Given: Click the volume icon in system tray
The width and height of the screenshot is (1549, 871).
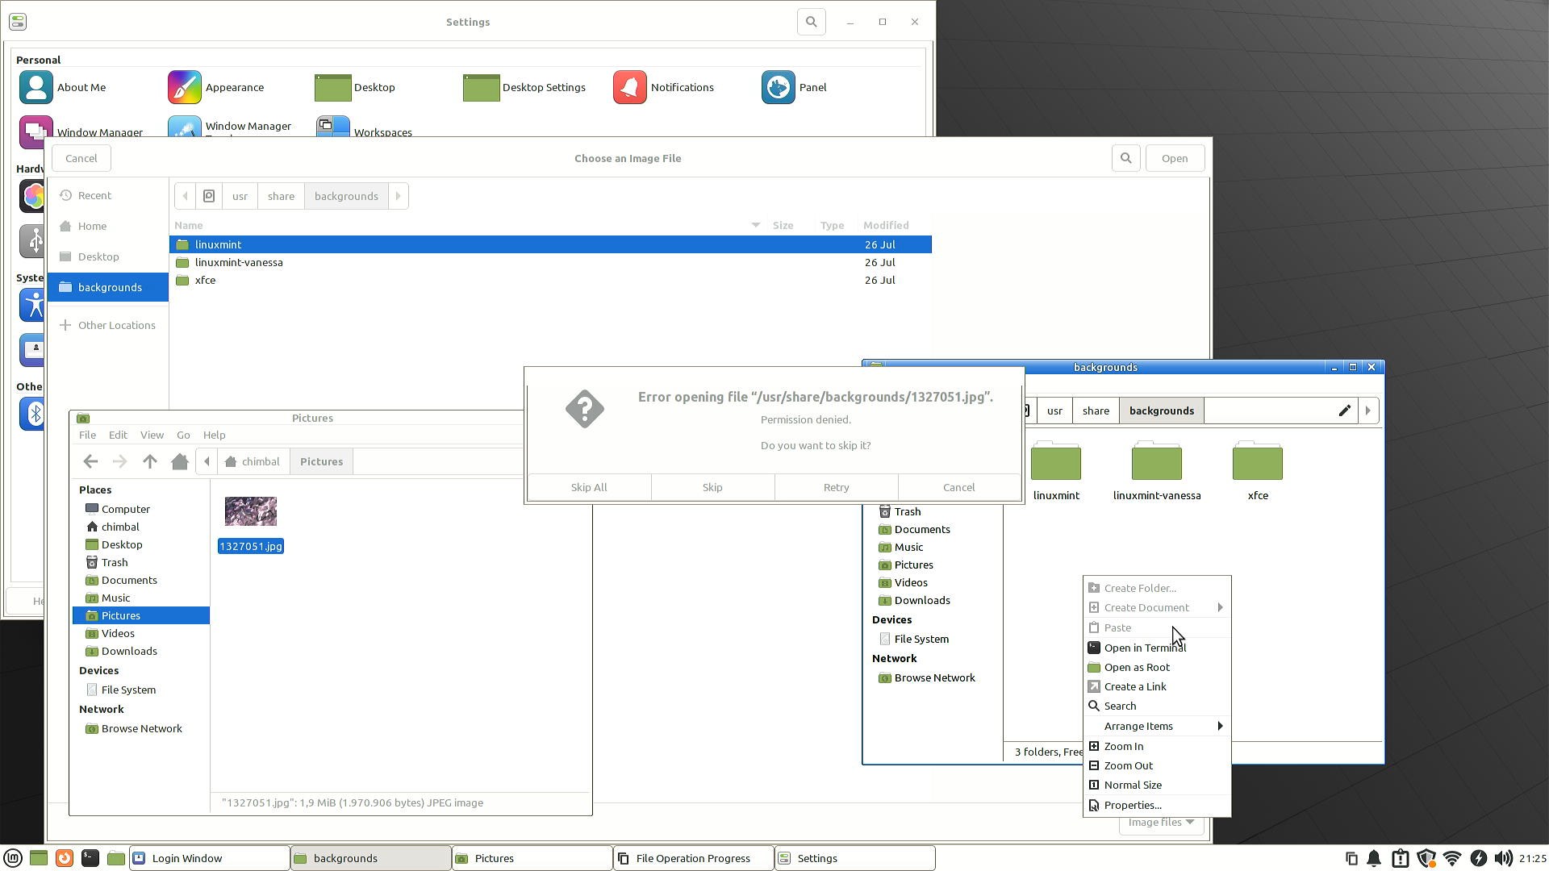Looking at the screenshot, I should [x=1503, y=858].
